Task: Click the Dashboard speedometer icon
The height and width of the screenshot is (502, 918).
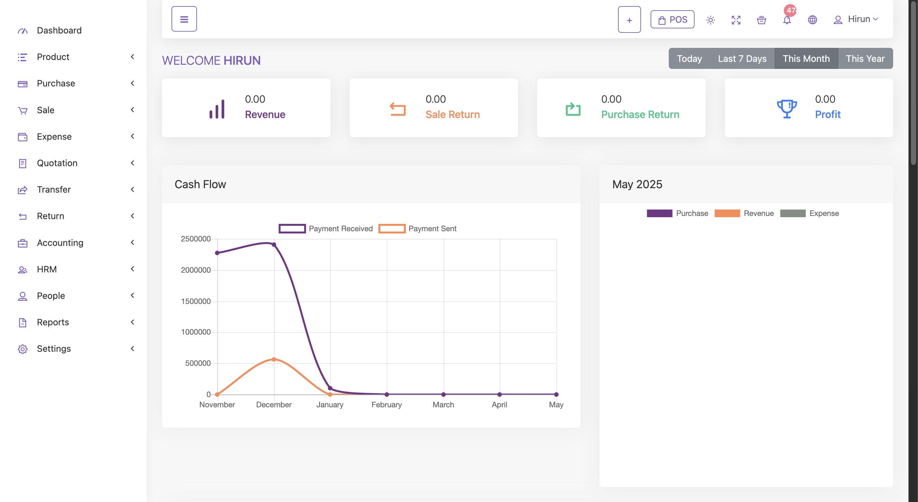Action: 22,31
